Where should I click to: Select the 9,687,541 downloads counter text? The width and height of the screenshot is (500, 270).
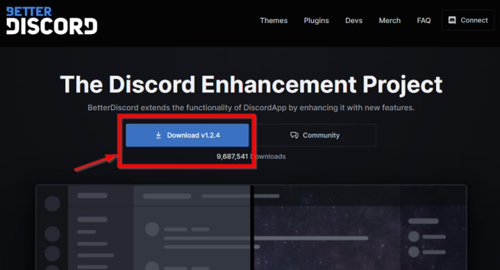(x=251, y=157)
